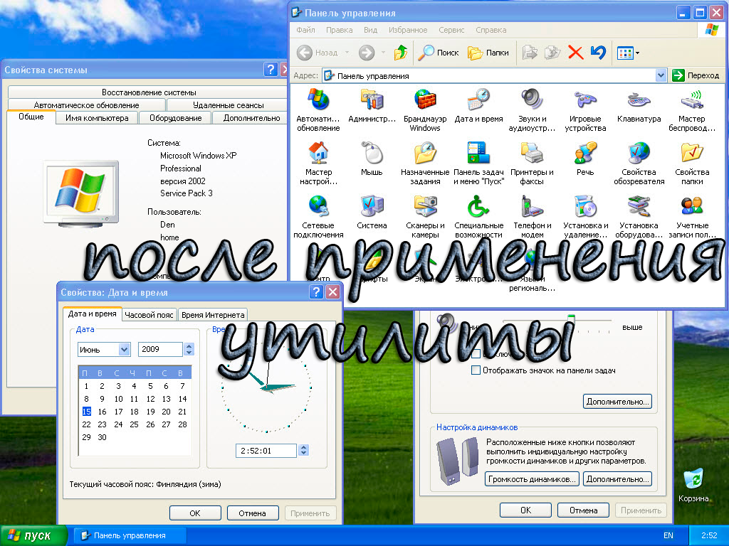Open the address bar dropdown arrow

point(661,75)
